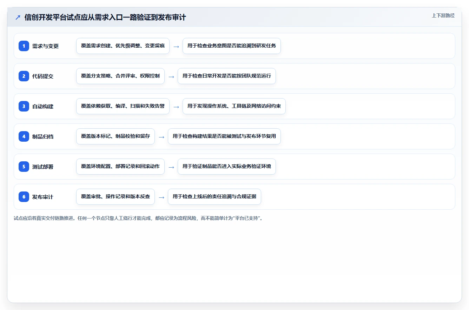Click the box 覆盖审批、操作记录和版本反查
This screenshot has width=469, height=310.
[x=115, y=197]
